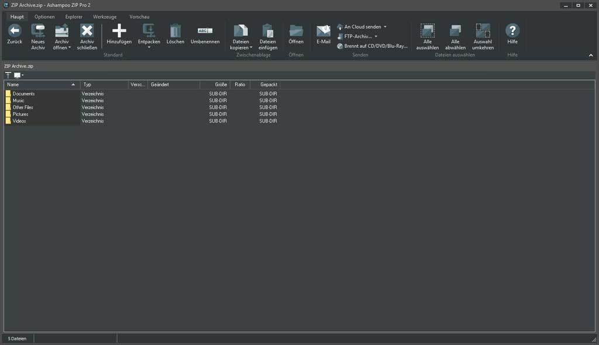
Task: Sort by the Ratio column header
Action: [240, 85]
